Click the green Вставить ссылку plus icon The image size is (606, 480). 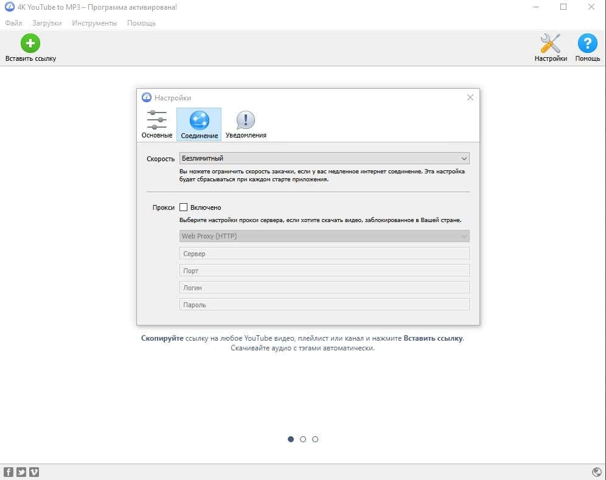(30, 43)
